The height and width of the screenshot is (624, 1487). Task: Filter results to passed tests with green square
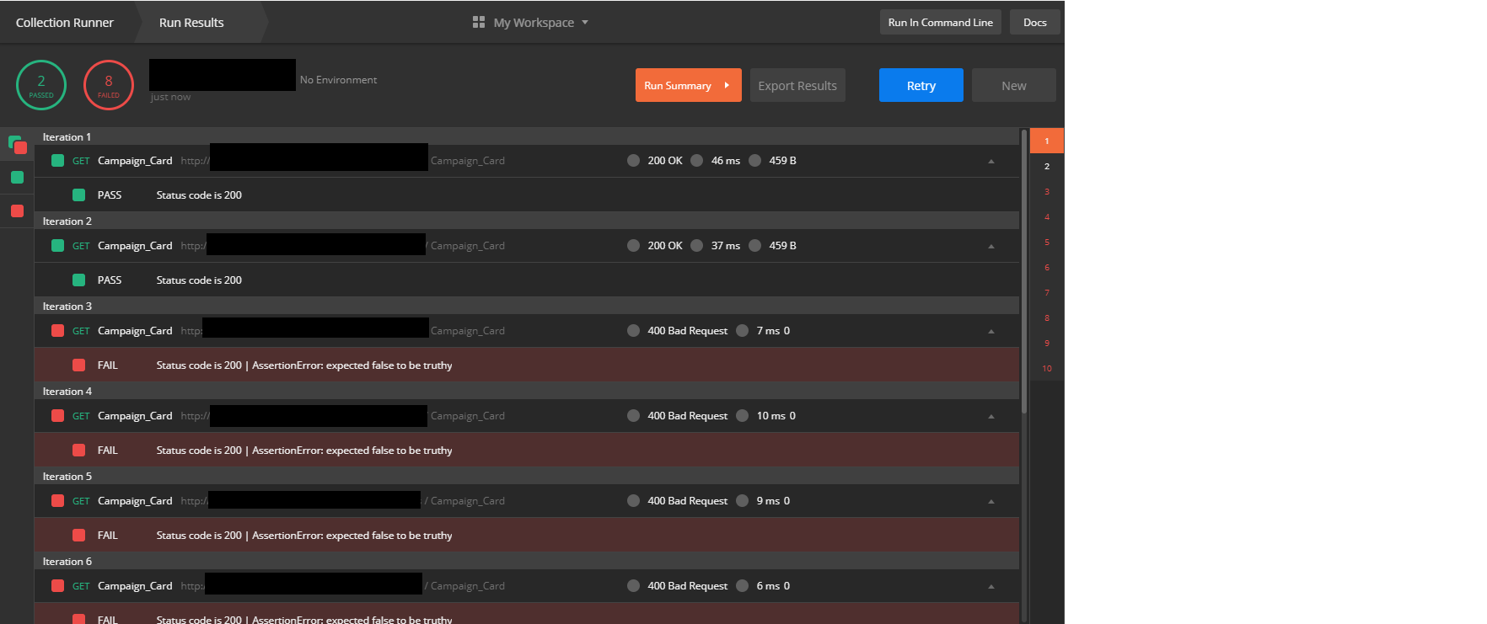click(17, 177)
